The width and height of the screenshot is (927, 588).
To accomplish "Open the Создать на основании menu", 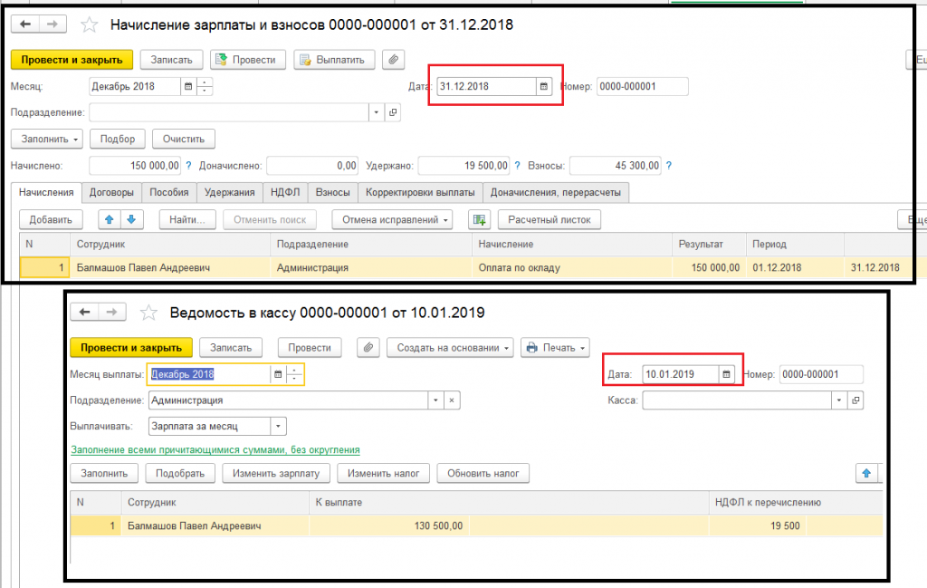I will [x=449, y=347].
